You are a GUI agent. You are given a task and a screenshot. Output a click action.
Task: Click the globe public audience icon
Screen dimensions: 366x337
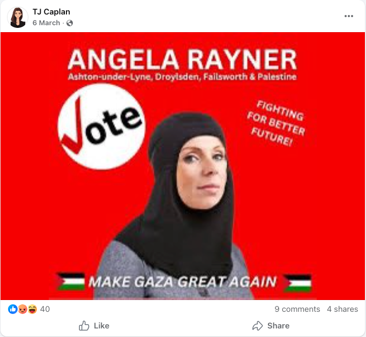click(70, 23)
